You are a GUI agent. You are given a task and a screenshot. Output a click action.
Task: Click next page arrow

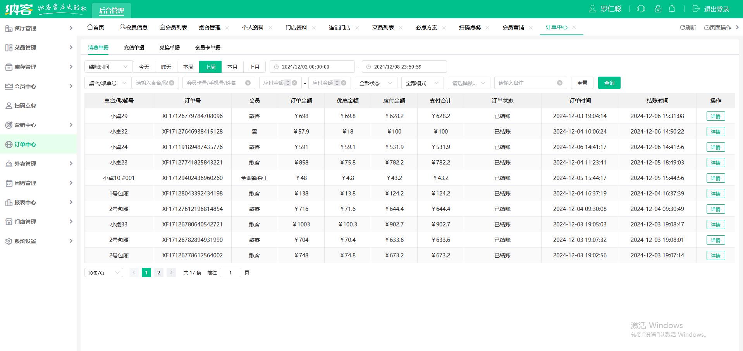[171, 272]
